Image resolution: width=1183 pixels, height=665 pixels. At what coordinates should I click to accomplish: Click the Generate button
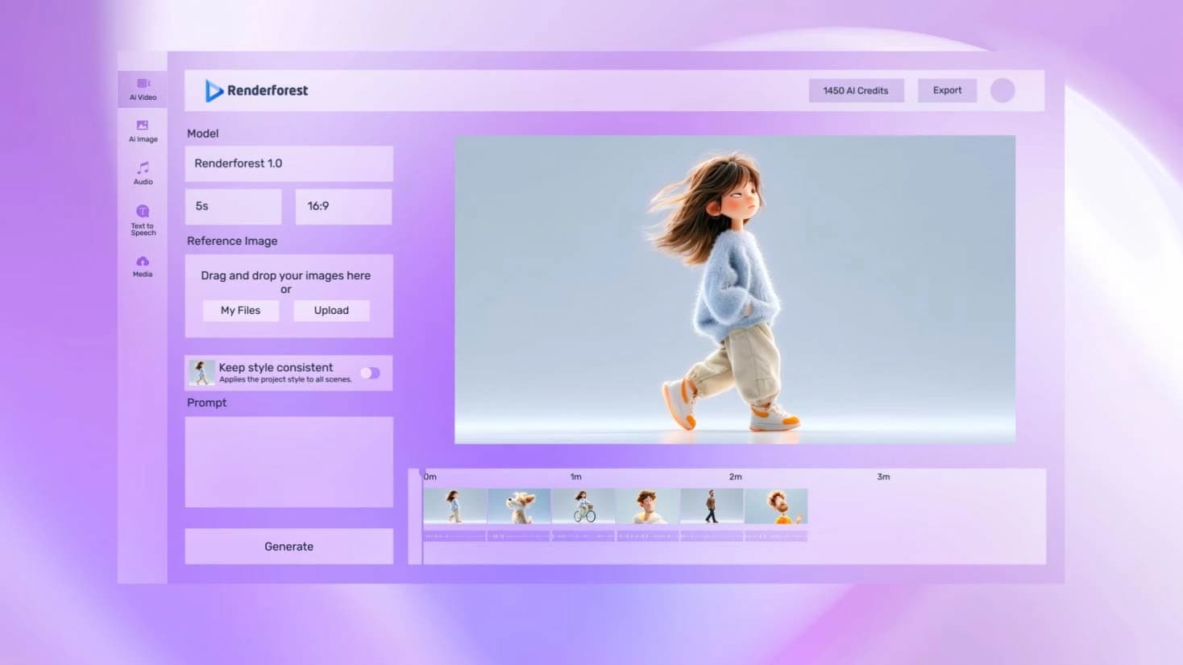pyautogui.click(x=288, y=547)
